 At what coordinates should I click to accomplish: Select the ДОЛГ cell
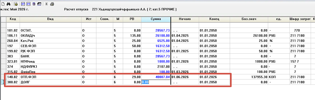[x=50, y=82]
